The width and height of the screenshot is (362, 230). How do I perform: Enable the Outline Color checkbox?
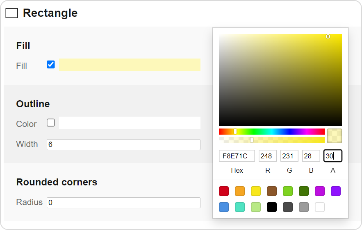[51, 123]
